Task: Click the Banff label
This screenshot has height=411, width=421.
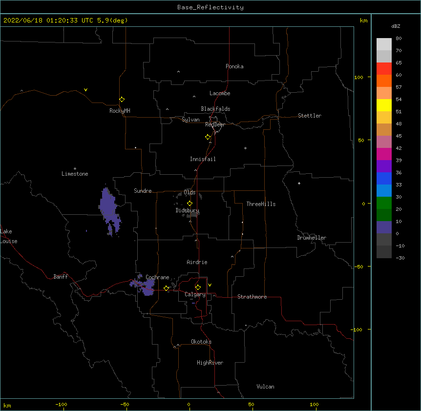Action: coord(61,277)
